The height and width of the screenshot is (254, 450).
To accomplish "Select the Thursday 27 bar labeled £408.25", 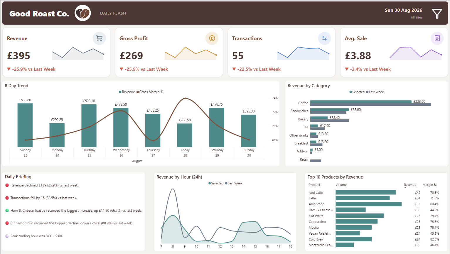I will point(153,130).
